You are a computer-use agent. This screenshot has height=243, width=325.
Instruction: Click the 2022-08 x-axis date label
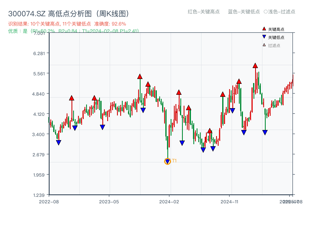tap(49, 202)
